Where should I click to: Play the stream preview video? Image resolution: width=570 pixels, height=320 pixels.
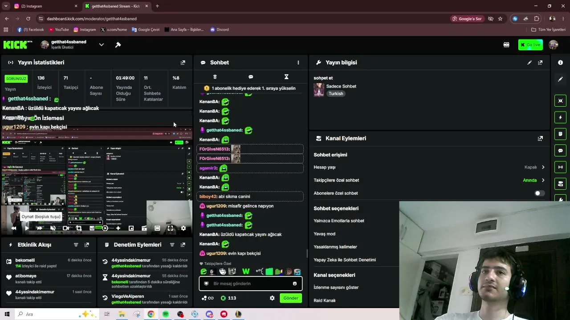click(27, 228)
